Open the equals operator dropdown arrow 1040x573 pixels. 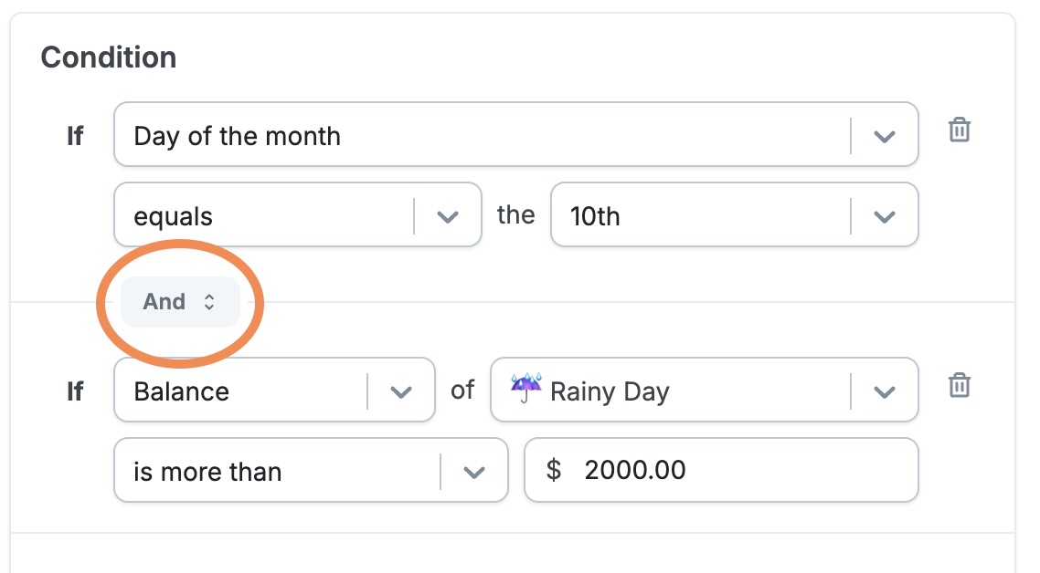pos(448,216)
